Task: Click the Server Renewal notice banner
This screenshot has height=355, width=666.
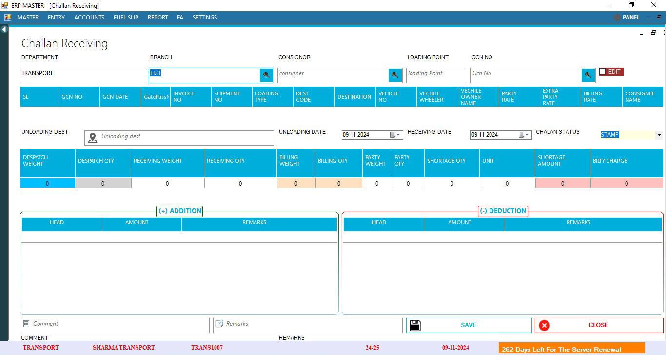Action: coord(572,348)
